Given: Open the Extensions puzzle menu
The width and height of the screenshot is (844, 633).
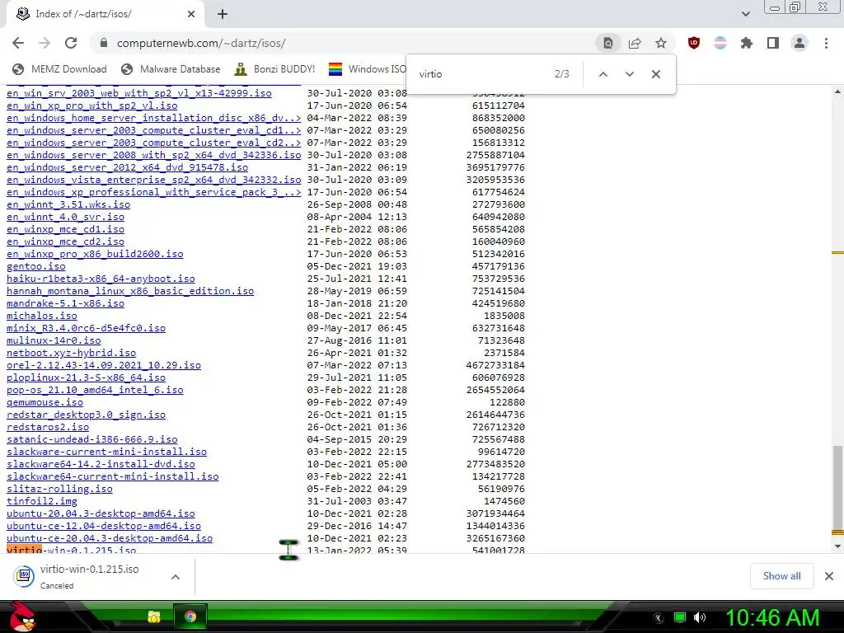Looking at the screenshot, I should coord(747,43).
